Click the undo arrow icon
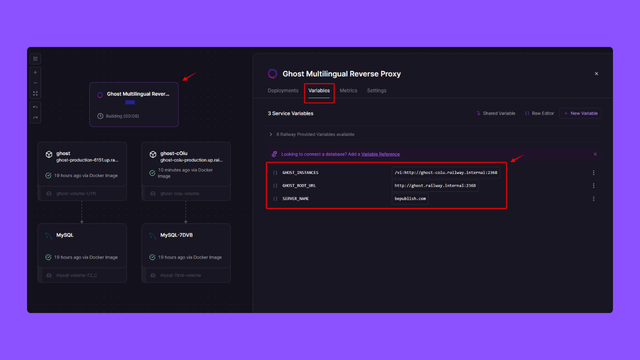 pyautogui.click(x=35, y=106)
